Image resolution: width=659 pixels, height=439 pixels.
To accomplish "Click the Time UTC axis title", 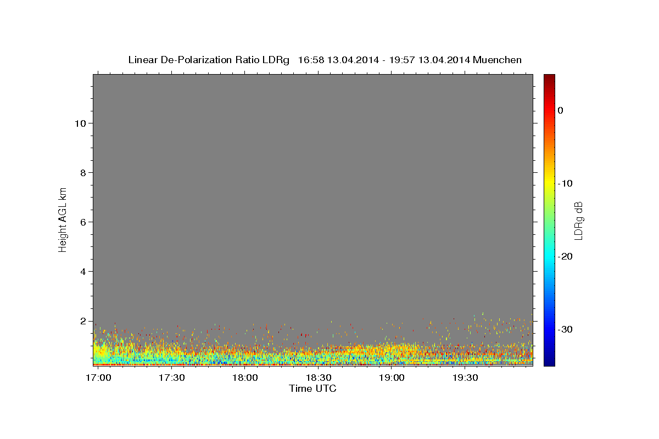I will (x=312, y=389).
